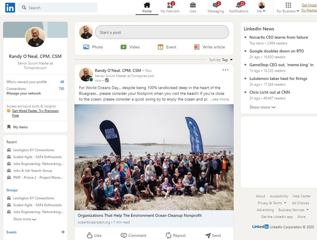The image size is (317, 240).
Task: Open the Ad Choices footer link
Action: (300, 203)
